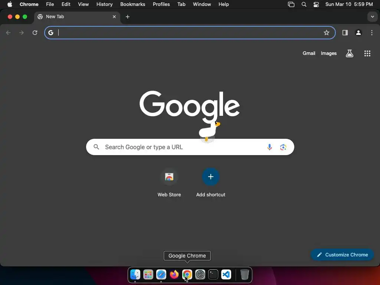Expand the tab search dropdown
380x285 pixels.
[372, 17]
